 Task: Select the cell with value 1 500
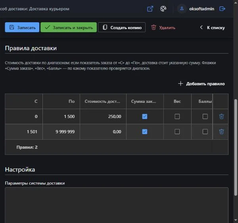click(x=61, y=116)
